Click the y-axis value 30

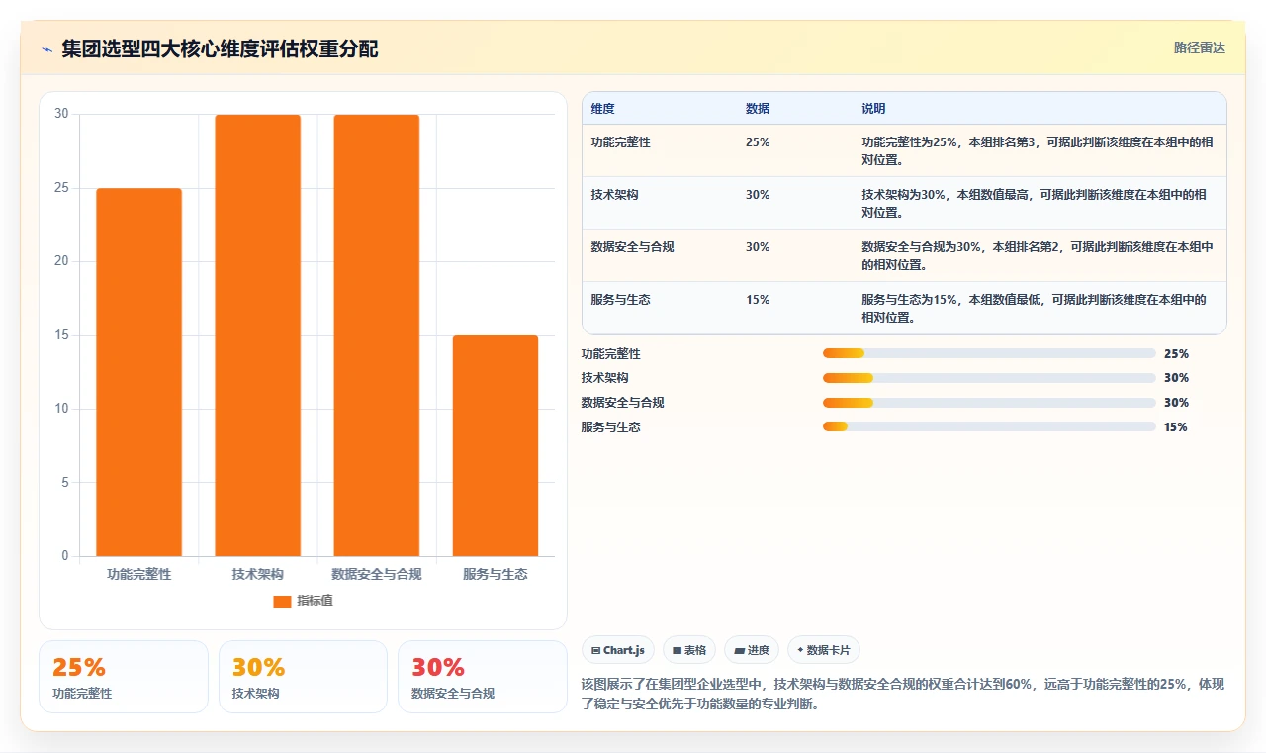point(61,114)
